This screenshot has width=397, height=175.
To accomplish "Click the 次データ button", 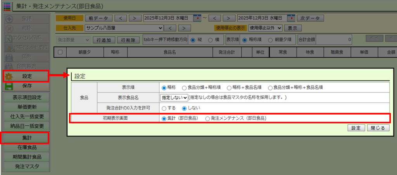I will pyautogui.click(x=310, y=18).
